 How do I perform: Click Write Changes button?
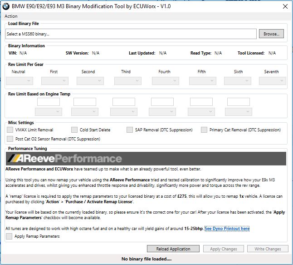click(268, 249)
